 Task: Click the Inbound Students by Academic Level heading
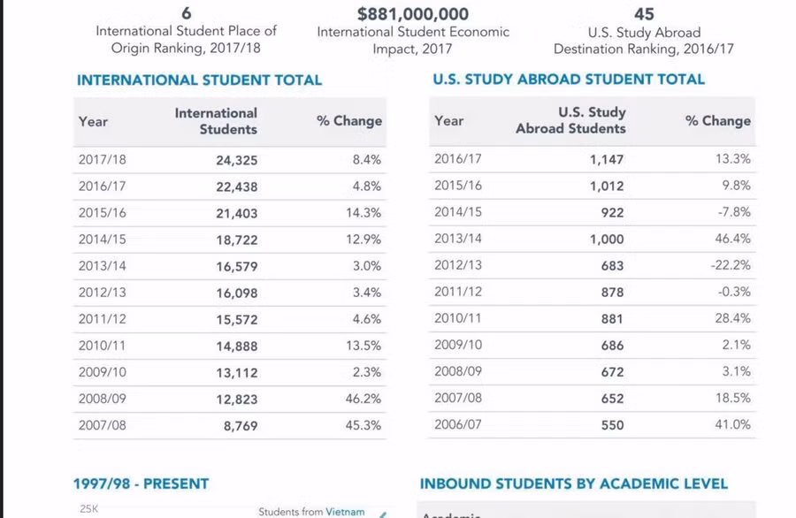pyautogui.click(x=573, y=484)
